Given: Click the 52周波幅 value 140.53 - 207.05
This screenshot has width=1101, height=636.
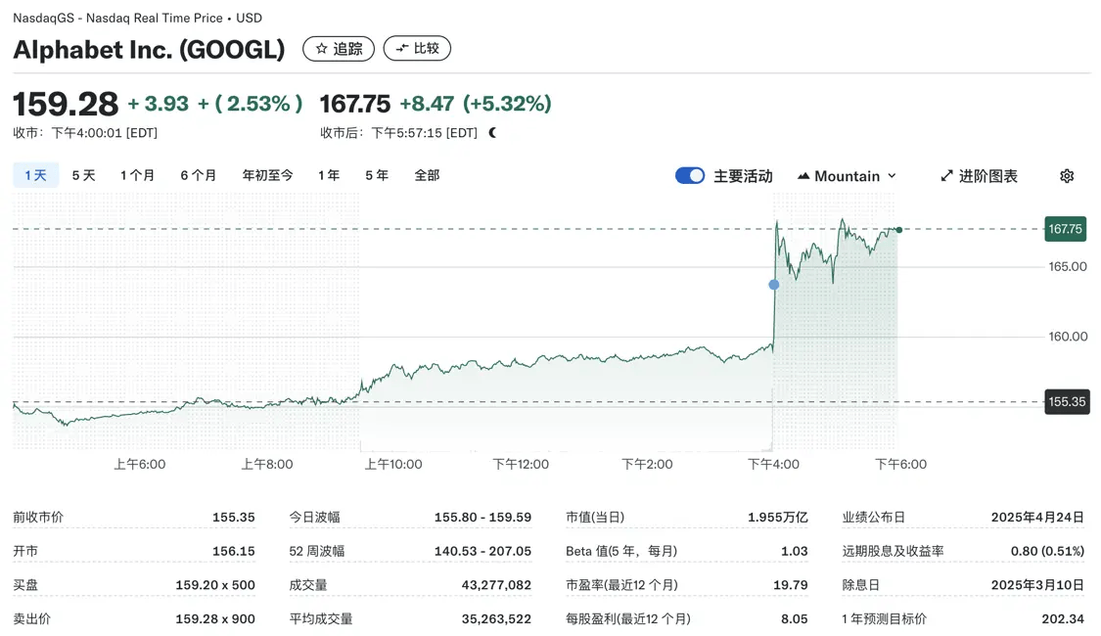Looking at the screenshot, I should (x=482, y=551).
